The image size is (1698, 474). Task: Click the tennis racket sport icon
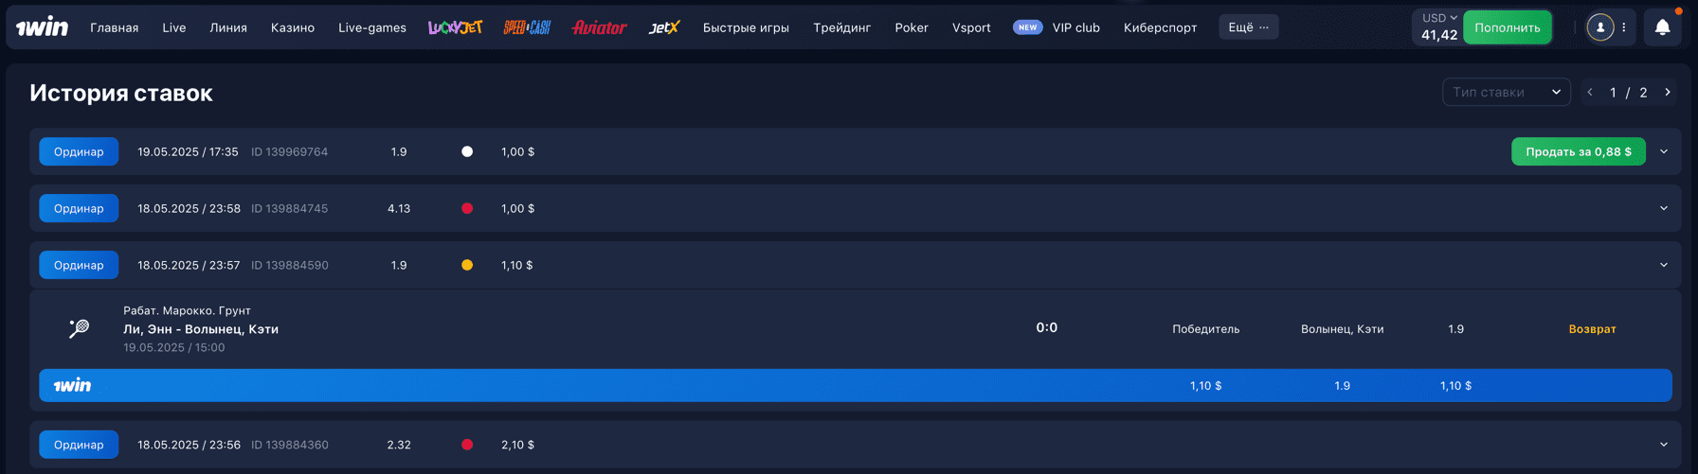tap(79, 328)
